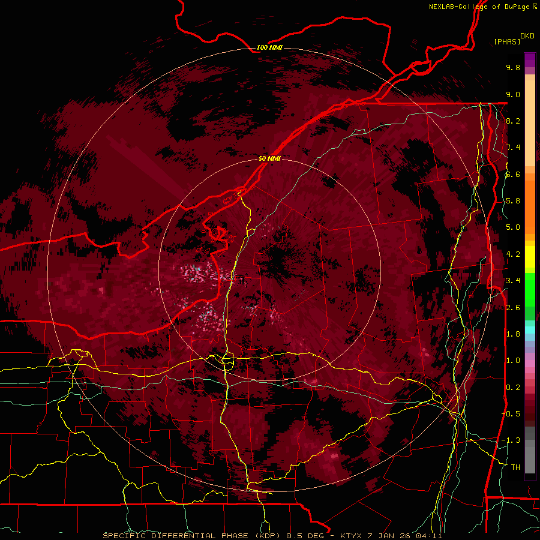This screenshot has height=540, width=540.
Task: Click the 0.2 scale value
Action: 513,388
